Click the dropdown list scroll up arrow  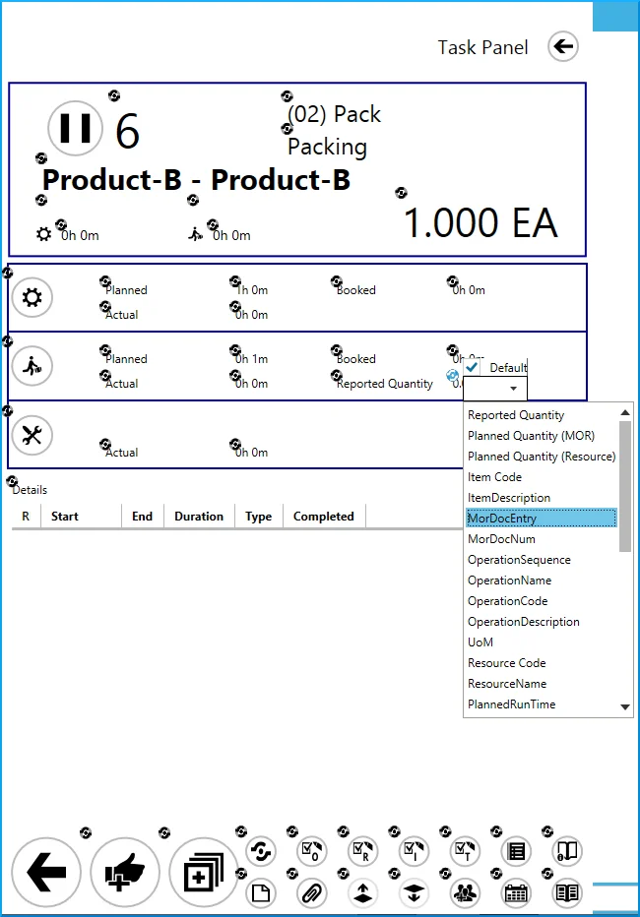click(625, 412)
